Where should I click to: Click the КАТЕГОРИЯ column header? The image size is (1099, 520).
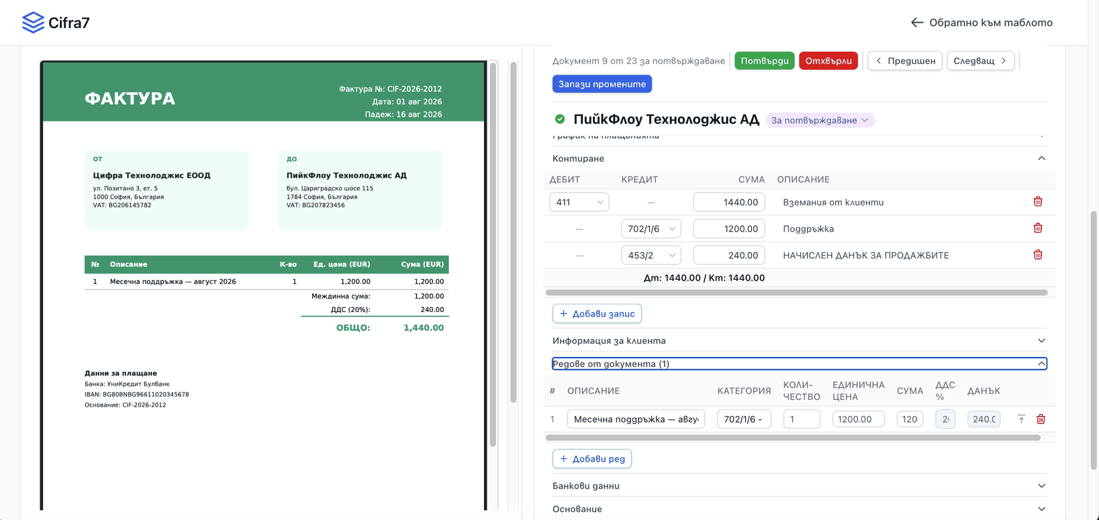[x=744, y=391]
